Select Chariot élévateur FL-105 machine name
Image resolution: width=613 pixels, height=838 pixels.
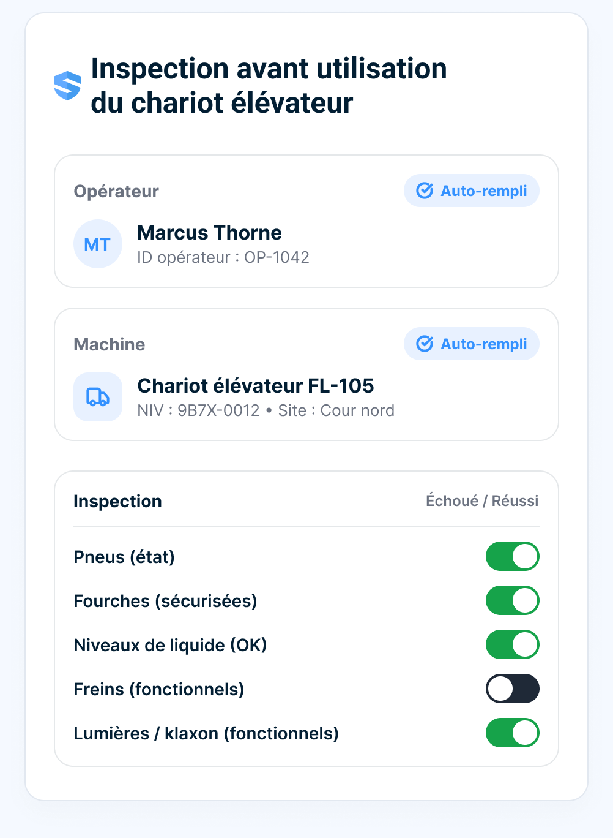256,386
